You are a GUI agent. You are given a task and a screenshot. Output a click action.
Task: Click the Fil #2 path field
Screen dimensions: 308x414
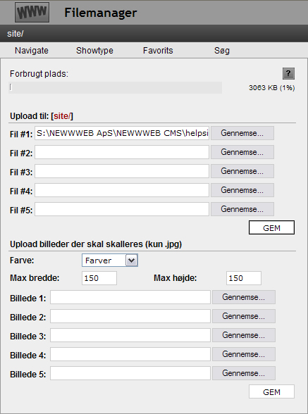[x=122, y=152]
